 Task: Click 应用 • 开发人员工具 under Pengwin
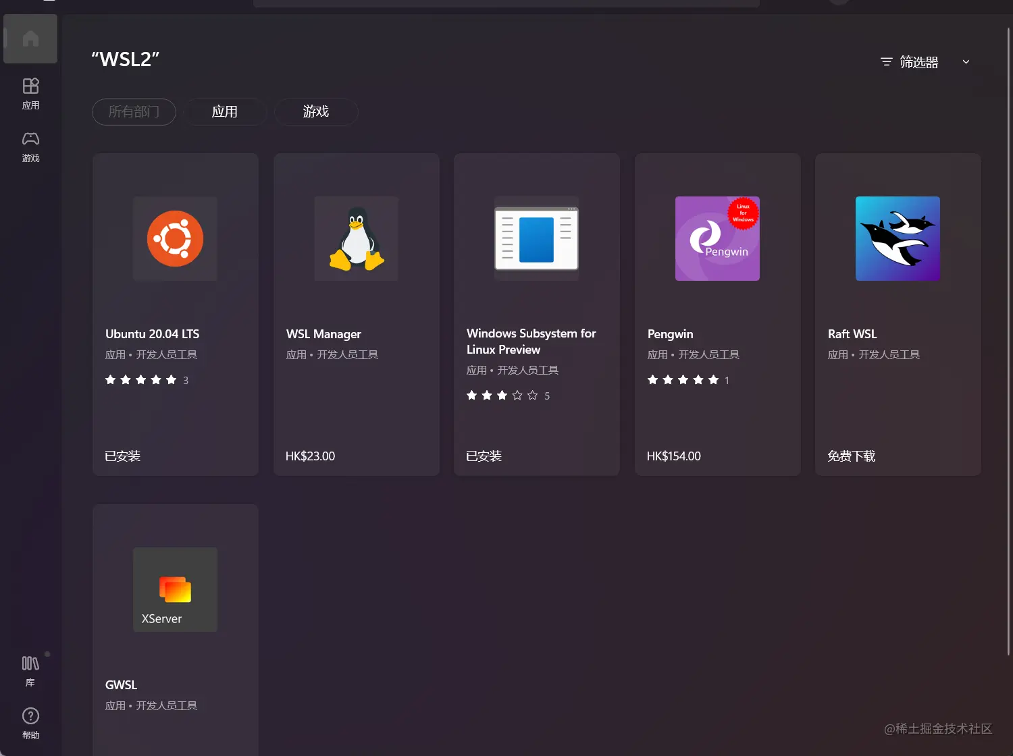pos(694,355)
